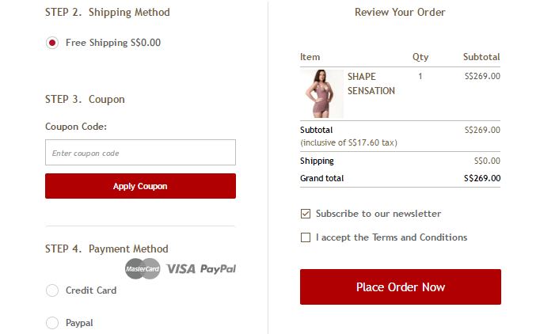
Task: Click the Coupon Code label
Action: pos(76,127)
